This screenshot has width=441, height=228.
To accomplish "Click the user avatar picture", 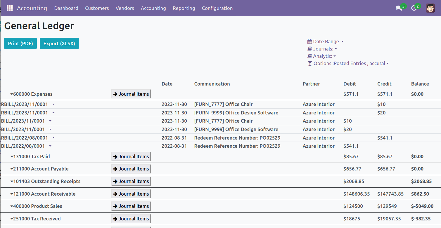I will coord(430,8).
